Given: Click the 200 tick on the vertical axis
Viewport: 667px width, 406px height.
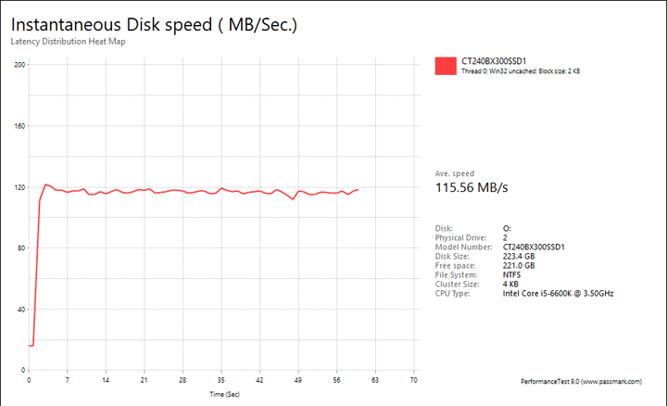Looking at the screenshot, I should (19, 64).
